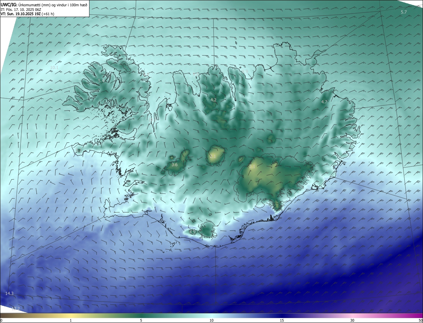The width and height of the screenshot is (423, 323).
Task: Click the 10.1 value label over the sea
Action: coord(54,68)
